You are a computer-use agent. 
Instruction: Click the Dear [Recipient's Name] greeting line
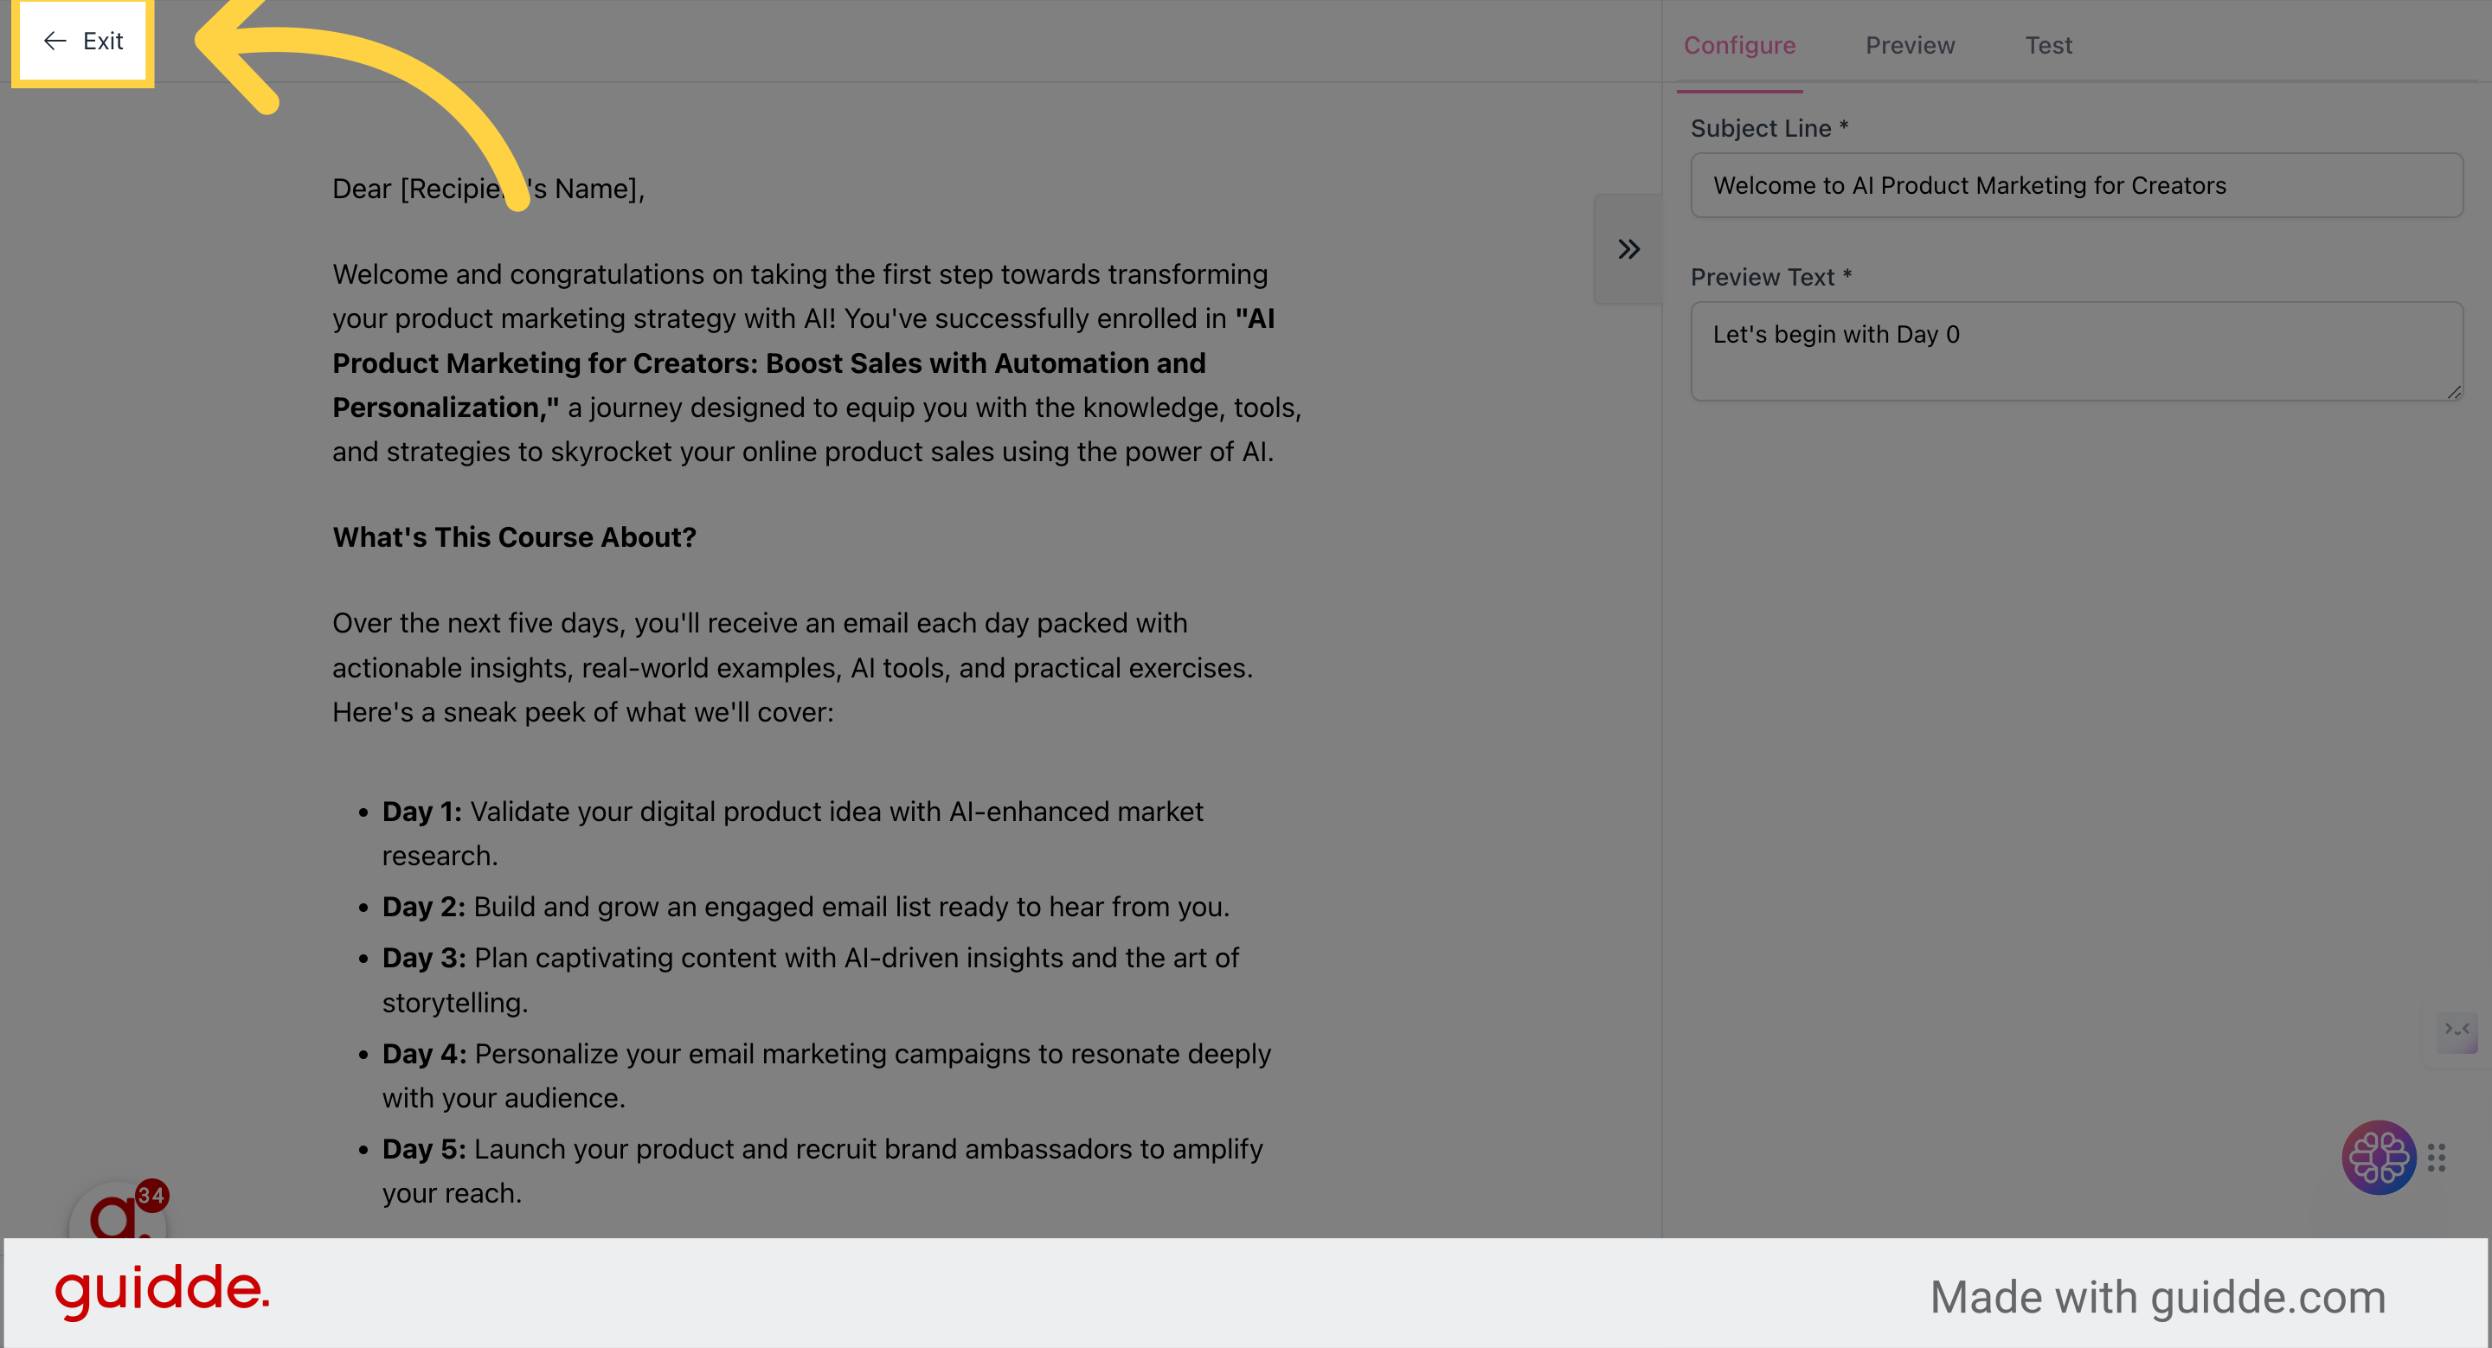tap(489, 189)
